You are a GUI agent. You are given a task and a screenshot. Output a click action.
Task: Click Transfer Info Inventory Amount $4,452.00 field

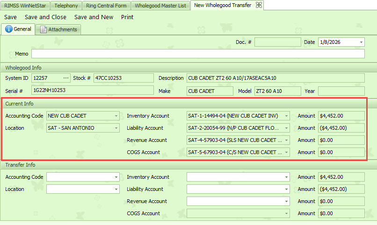341,177
